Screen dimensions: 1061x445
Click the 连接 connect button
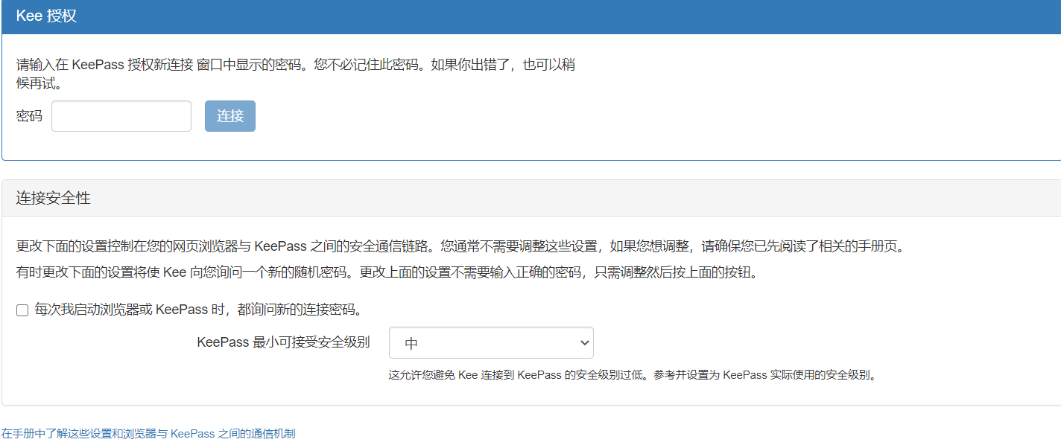click(x=230, y=116)
